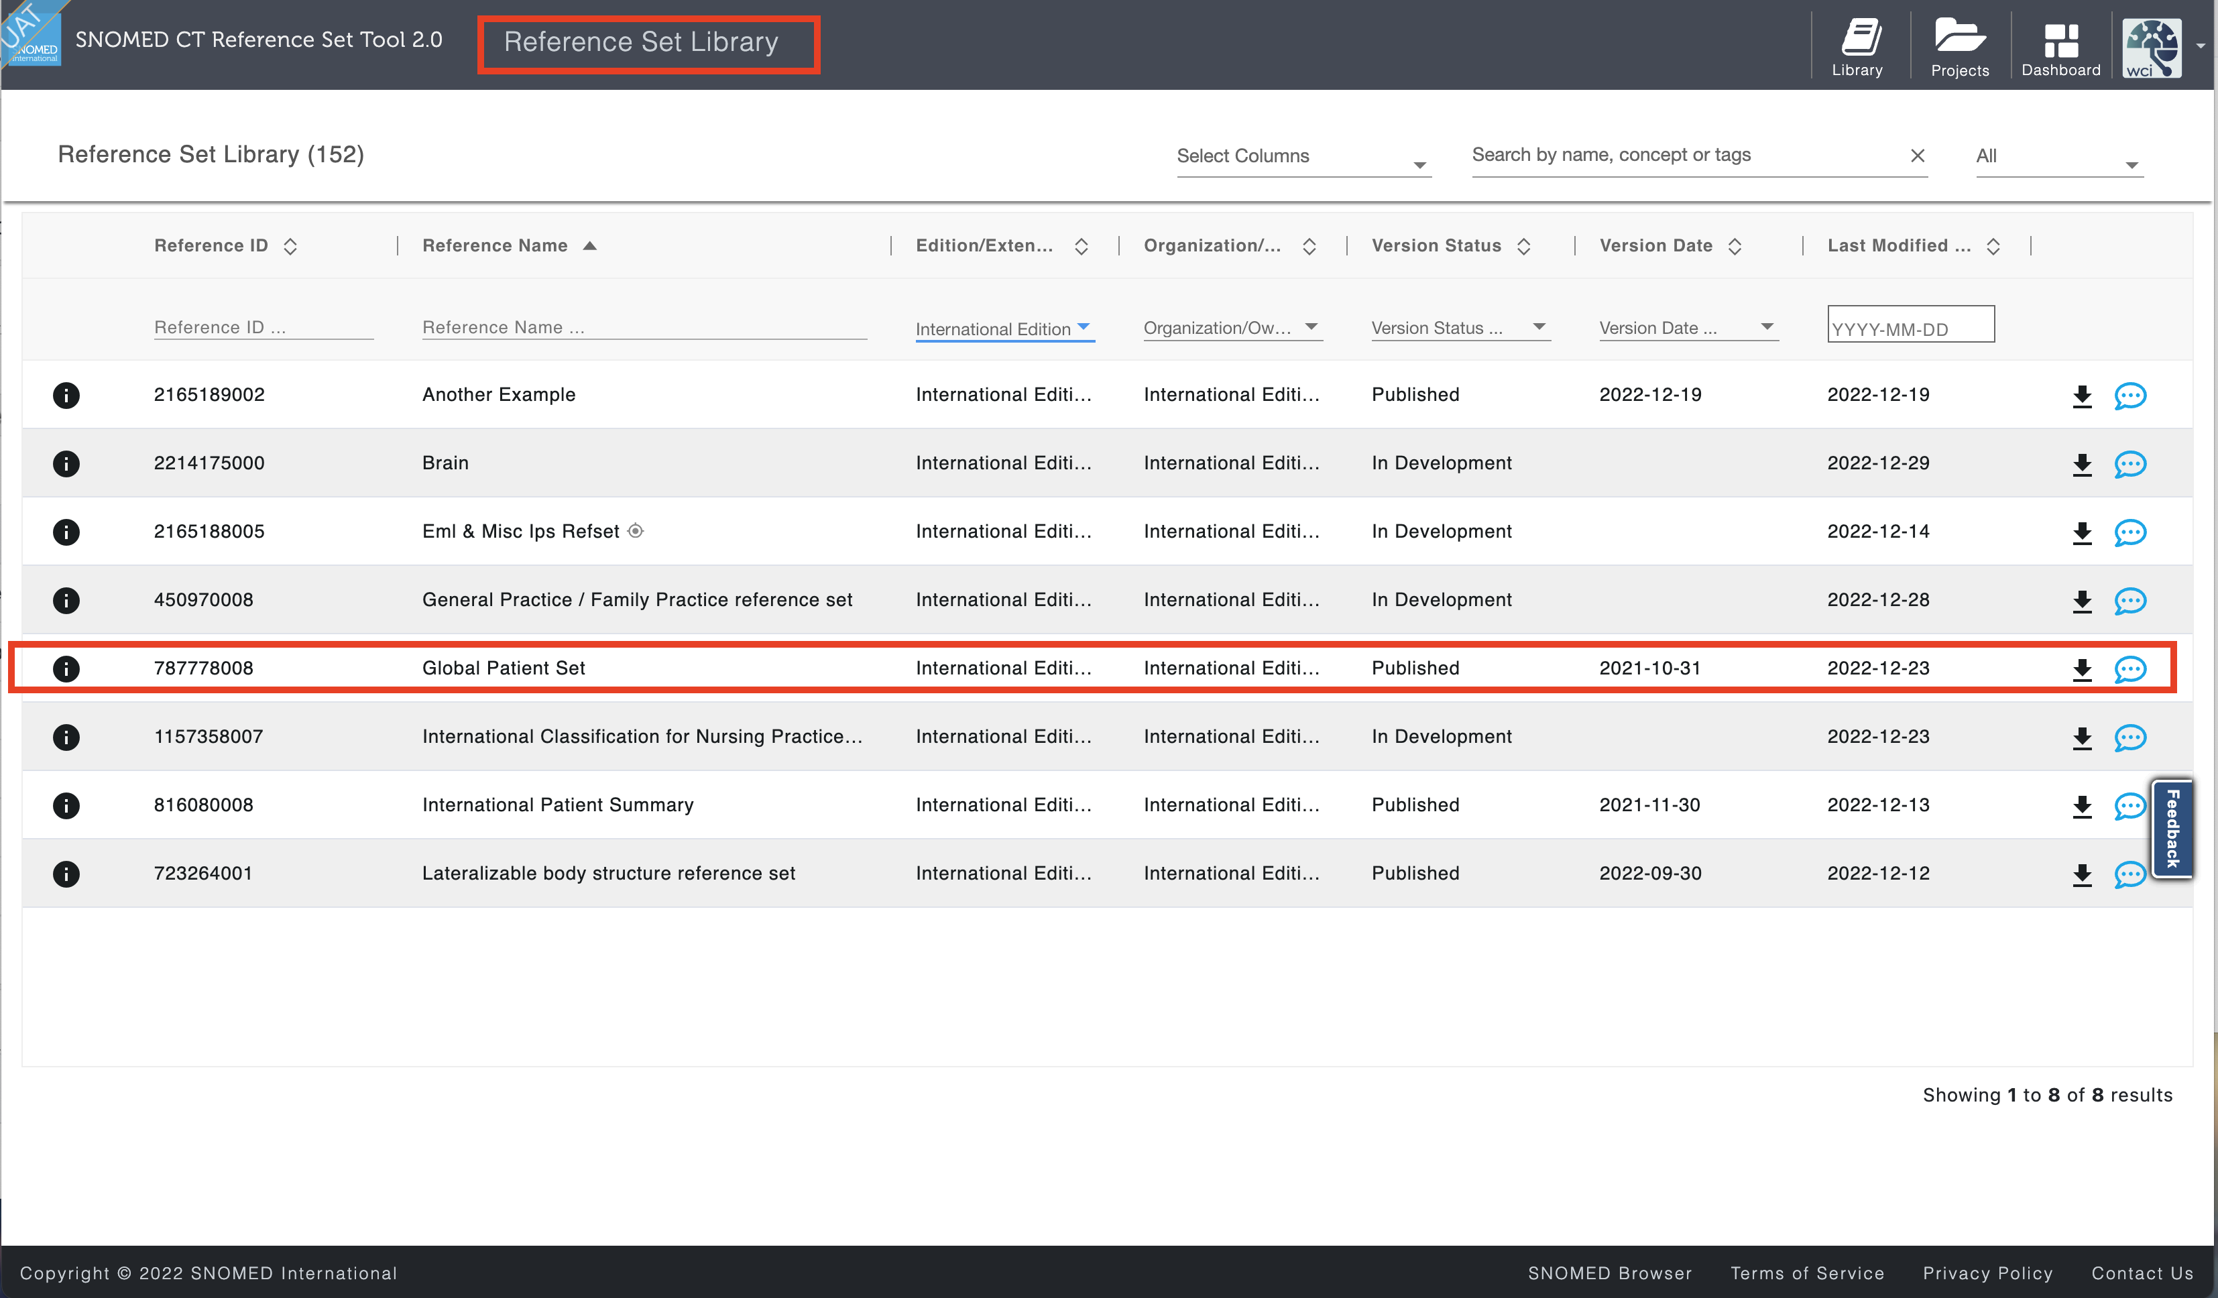2218x1298 pixels.
Task: Open the Feedback side tab
Action: tap(2171, 828)
